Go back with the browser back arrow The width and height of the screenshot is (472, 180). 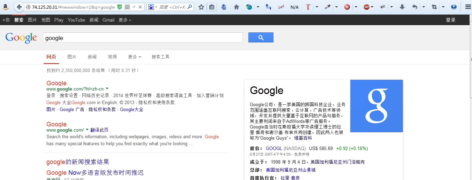click(x=19, y=7)
